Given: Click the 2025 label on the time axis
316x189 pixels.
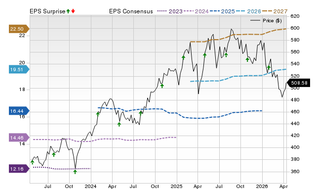Looking at the screenshot, I should click(x=177, y=186).
